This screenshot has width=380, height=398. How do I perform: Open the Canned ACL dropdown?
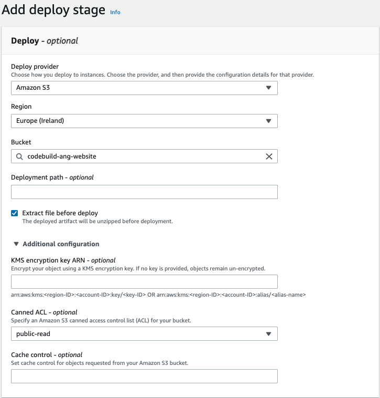tap(144, 333)
